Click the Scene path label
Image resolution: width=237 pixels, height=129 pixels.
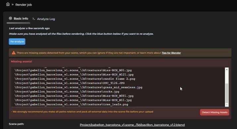(16, 124)
